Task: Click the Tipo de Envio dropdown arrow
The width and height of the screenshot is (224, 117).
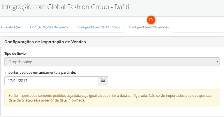Action: pos(217,62)
